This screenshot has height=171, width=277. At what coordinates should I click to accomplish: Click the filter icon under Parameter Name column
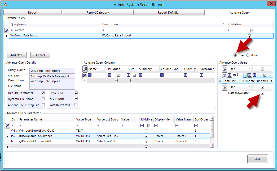click(x=21, y=126)
